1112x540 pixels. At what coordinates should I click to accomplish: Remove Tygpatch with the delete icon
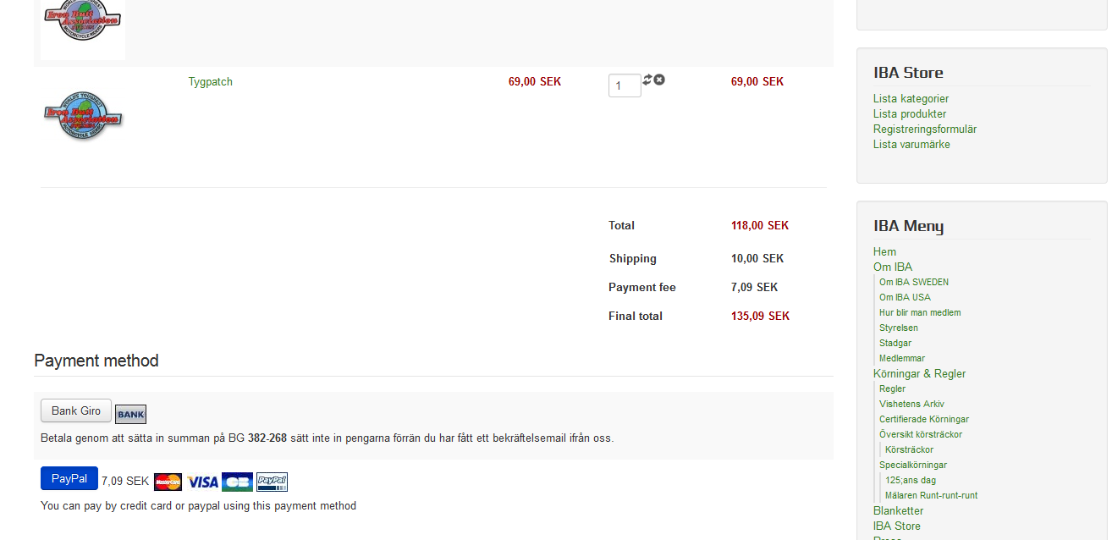[x=659, y=80]
